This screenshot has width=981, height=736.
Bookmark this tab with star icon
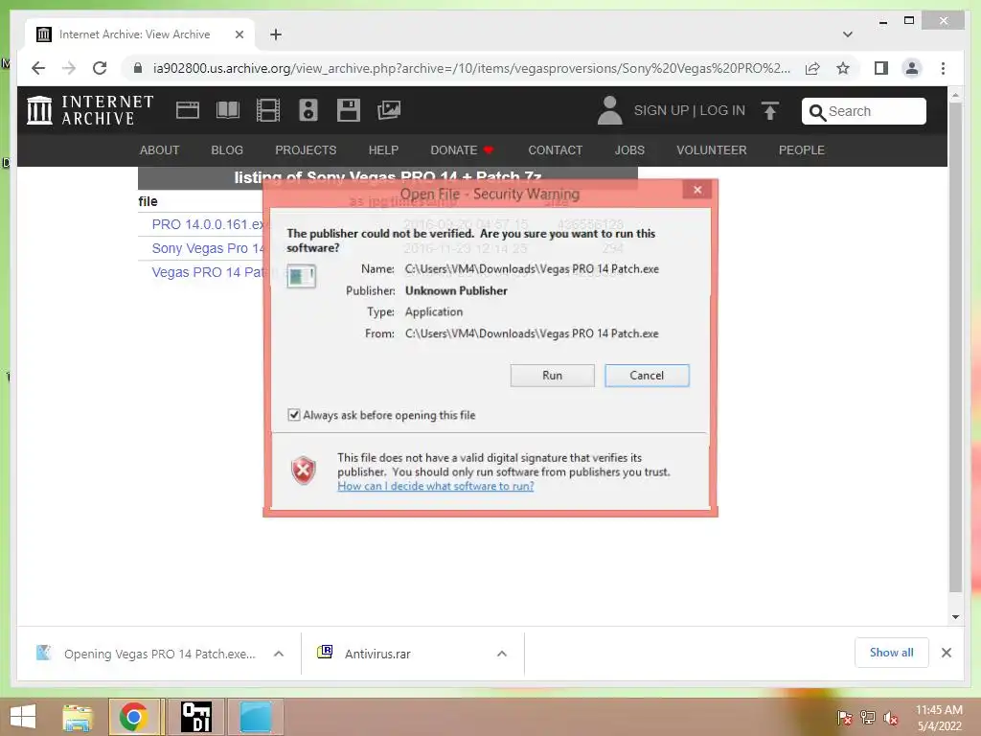(843, 68)
